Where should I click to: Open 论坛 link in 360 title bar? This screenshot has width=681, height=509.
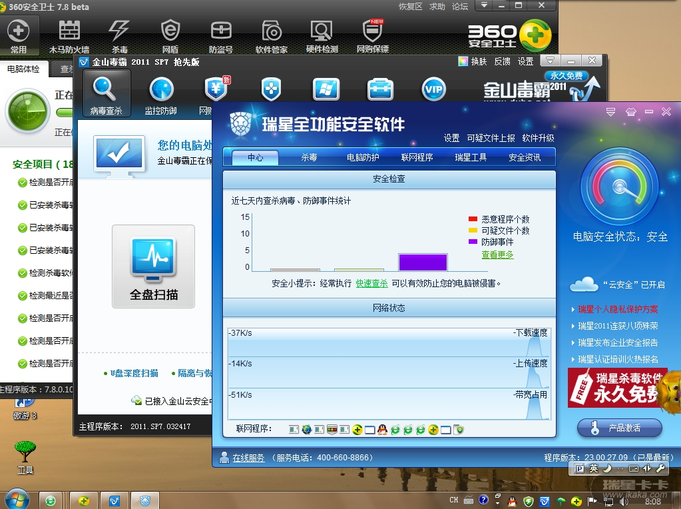(x=460, y=6)
